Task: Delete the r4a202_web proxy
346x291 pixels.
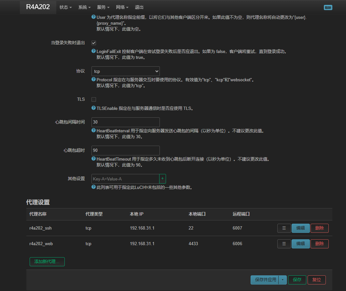Action: tap(319, 244)
